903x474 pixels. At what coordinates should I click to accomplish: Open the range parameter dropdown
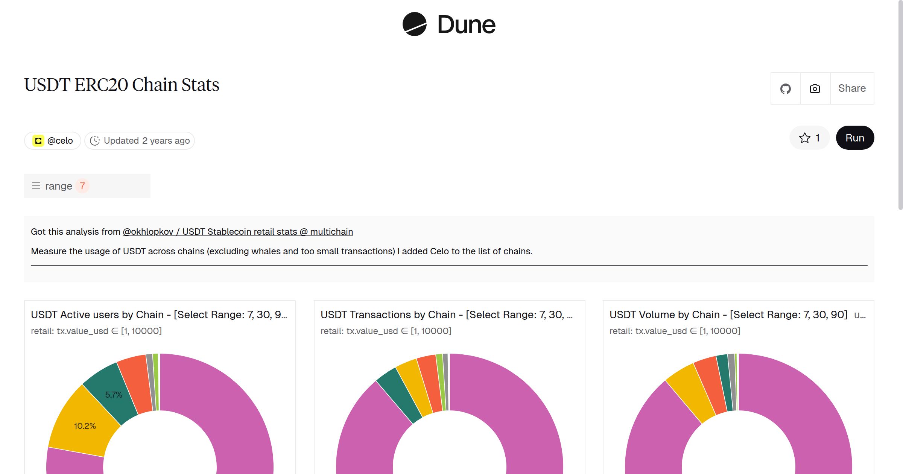(x=59, y=185)
